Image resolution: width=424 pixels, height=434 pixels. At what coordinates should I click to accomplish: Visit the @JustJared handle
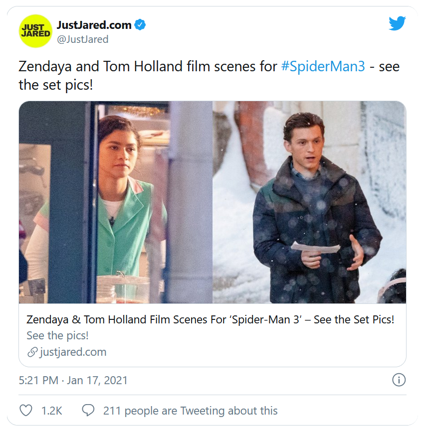tap(82, 39)
